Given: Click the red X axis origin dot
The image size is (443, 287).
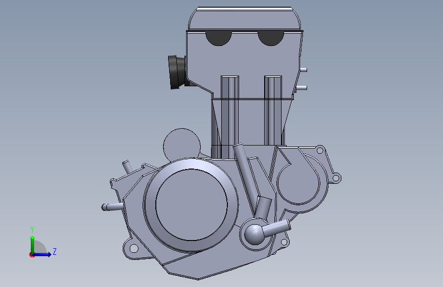Looking at the screenshot, I should tap(32, 255).
